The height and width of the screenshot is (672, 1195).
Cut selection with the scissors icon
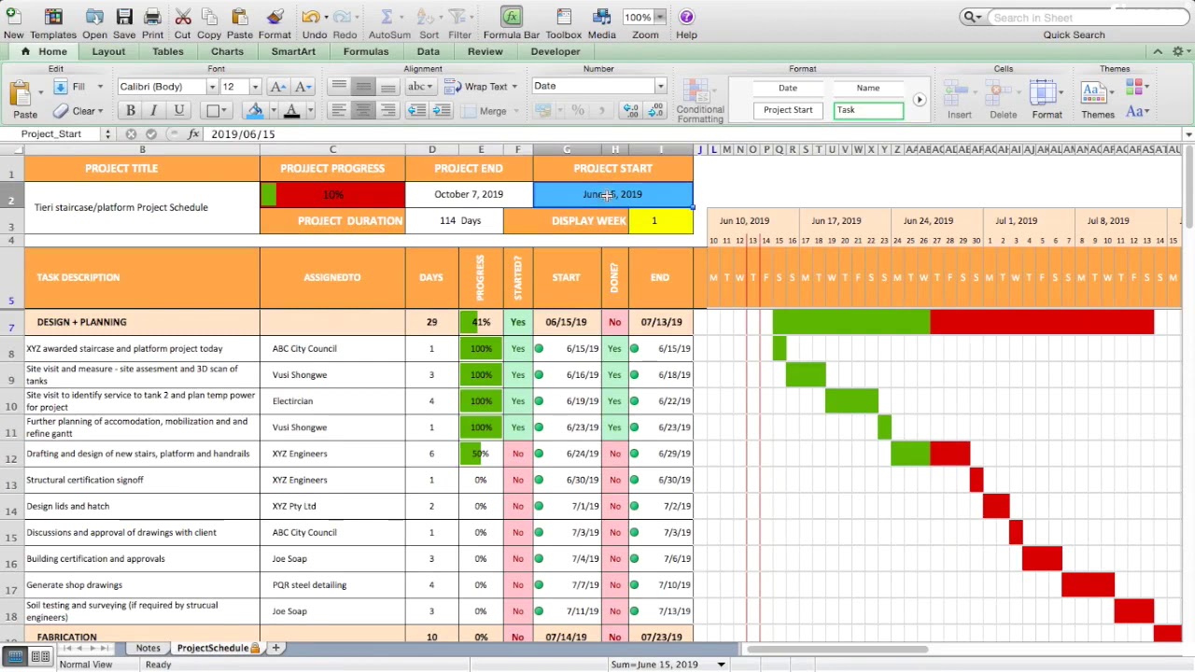pyautogui.click(x=182, y=17)
